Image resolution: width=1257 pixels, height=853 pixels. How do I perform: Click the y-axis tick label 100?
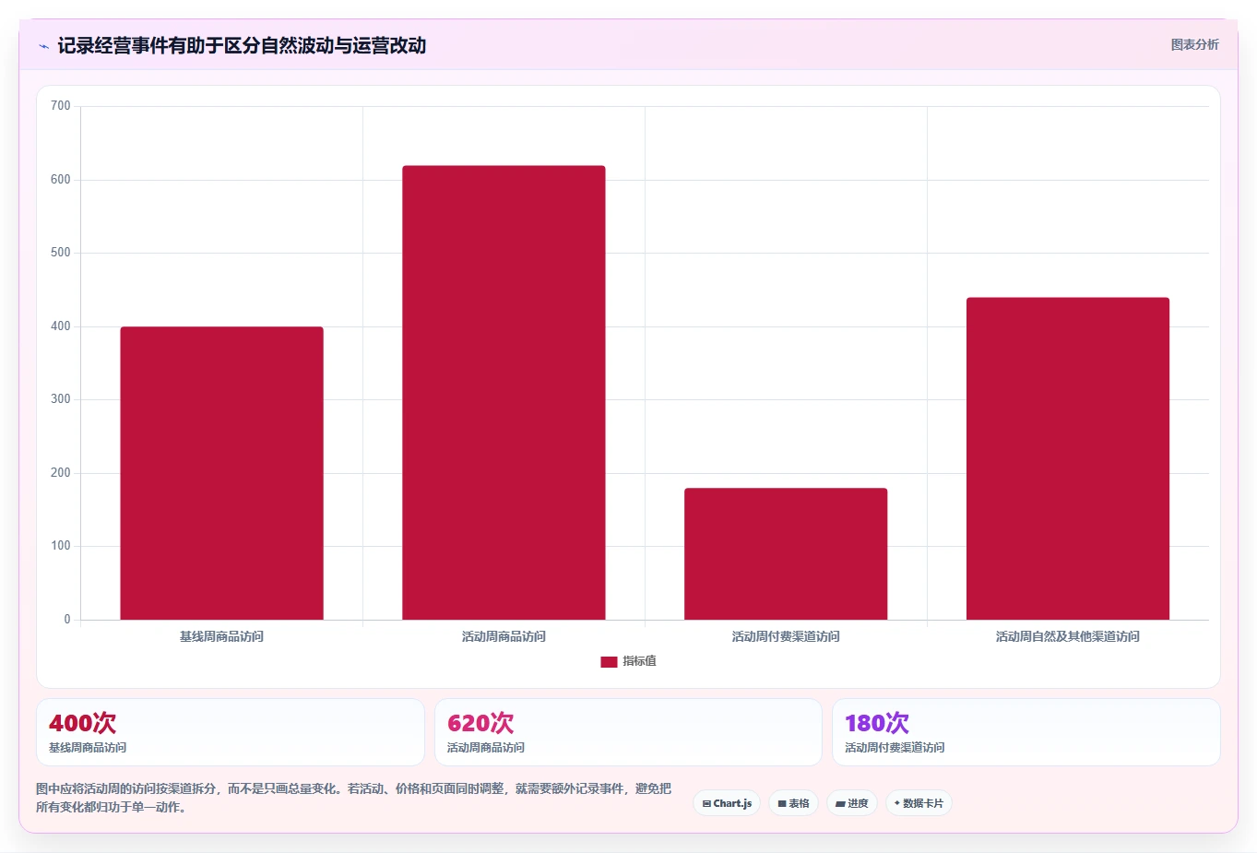click(x=61, y=546)
